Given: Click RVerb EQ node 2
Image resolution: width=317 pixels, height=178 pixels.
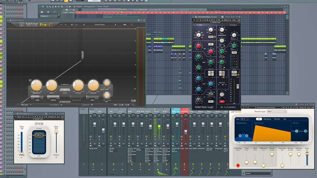Looking at the screenshot, I should pos(305,131).
